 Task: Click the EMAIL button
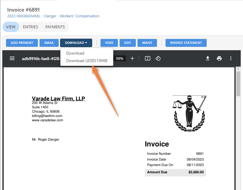click(49, 43)
